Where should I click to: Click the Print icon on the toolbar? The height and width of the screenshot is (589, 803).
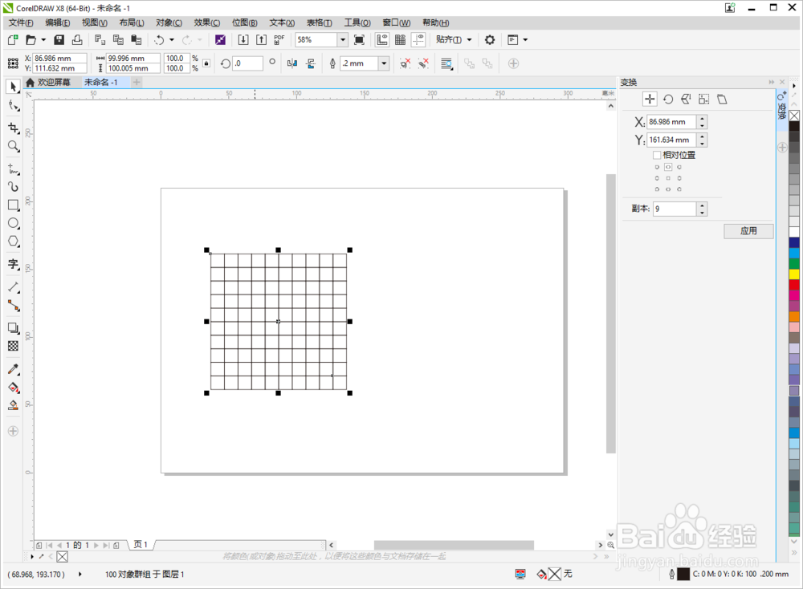pyautogui.click(x=76, y=39)
